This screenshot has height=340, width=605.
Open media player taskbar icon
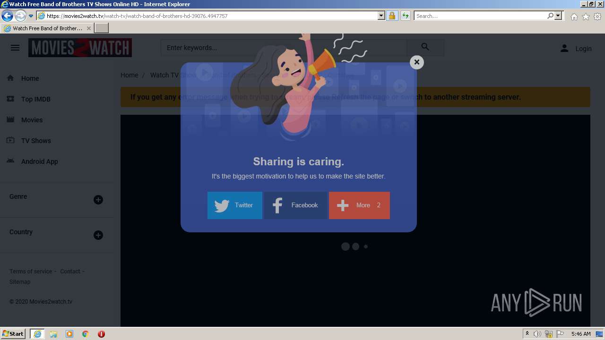69,334
